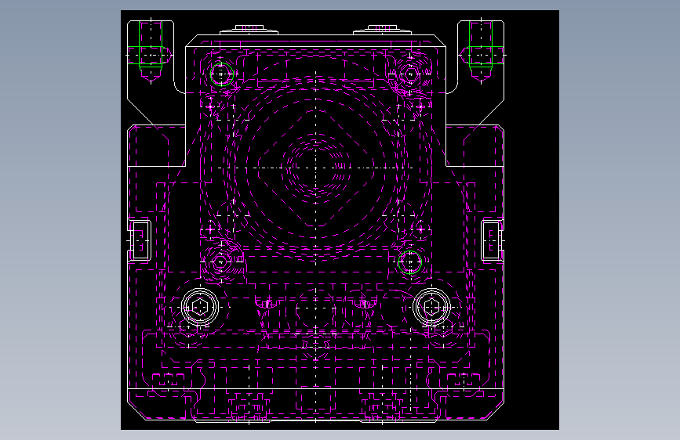The image size is (680, 440).
Task: Select the small hex screw at lower left of housing
Action: tap(220, 262)
